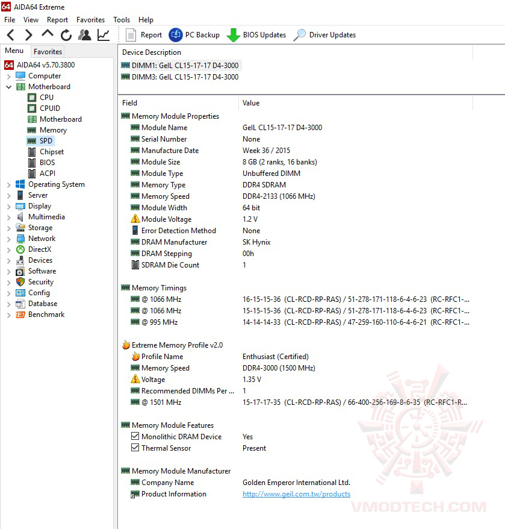The height and width of the screenshot is (529, 505).
Task: Select the CPUID tree item
Action: [49, 108]
